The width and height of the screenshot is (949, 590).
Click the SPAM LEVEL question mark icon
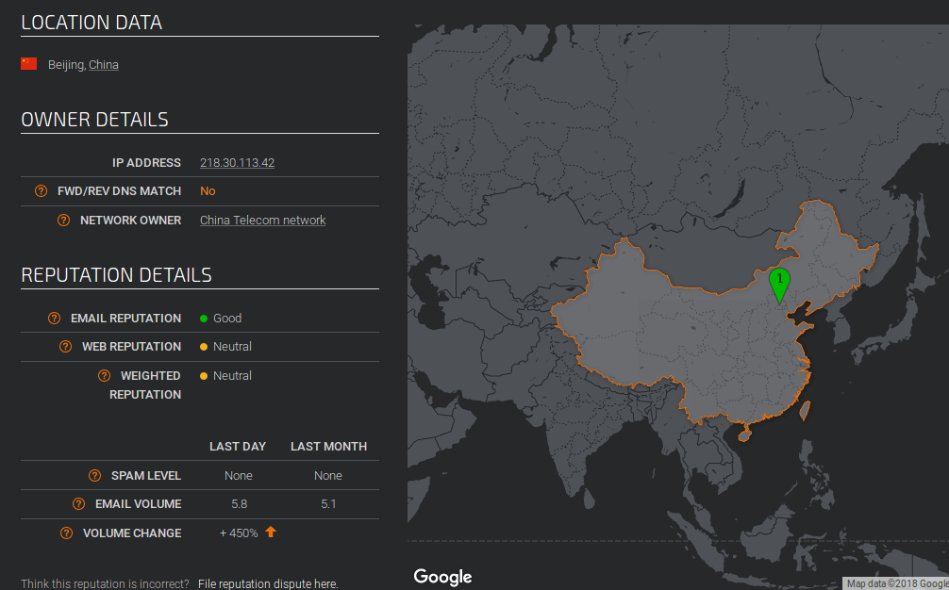(93, 475)
